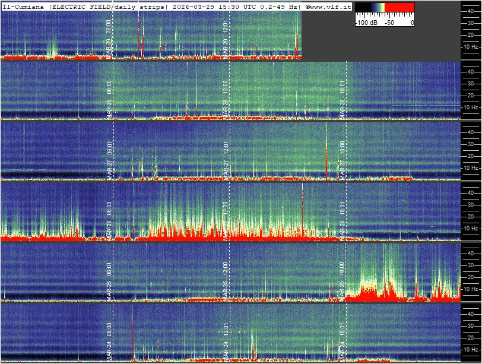Click the -50 label on color legend
Image resolution: width=482 pixels, height=364 pixels.
(x=389, y=23)
